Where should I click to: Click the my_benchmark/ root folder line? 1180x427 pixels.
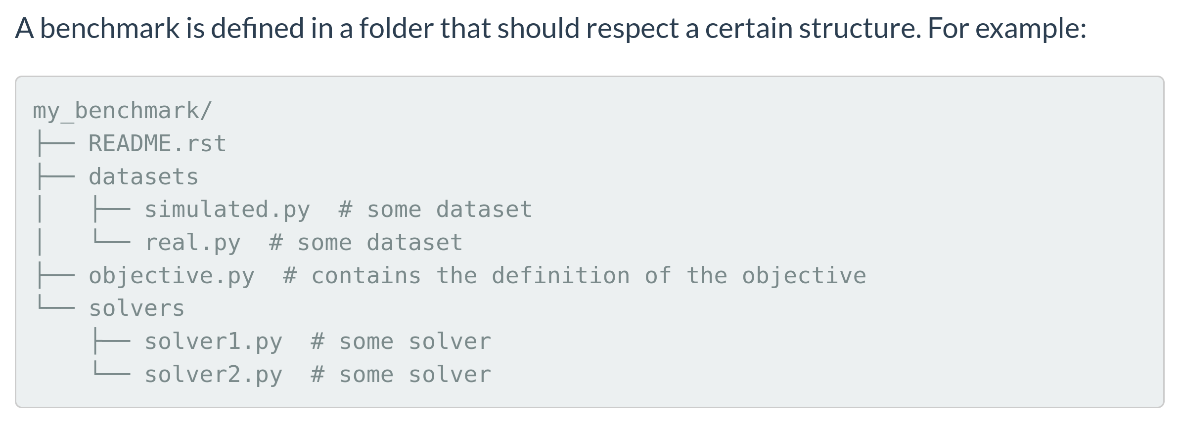(x=122, y=110)
